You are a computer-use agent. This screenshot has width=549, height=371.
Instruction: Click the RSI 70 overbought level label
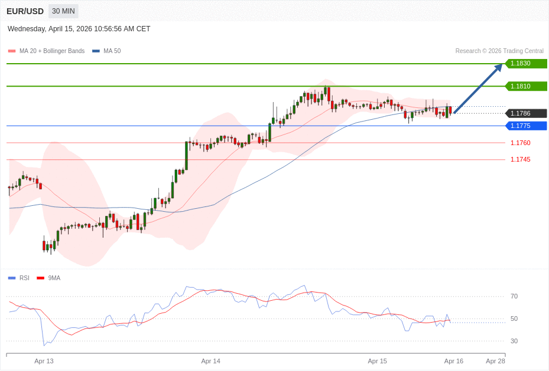(x=514, y=296)
